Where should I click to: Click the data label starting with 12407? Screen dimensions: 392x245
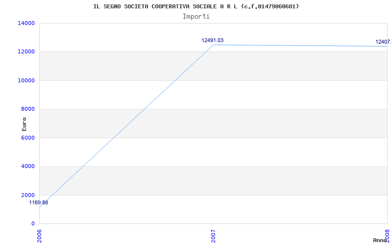(x=384, y=42)
